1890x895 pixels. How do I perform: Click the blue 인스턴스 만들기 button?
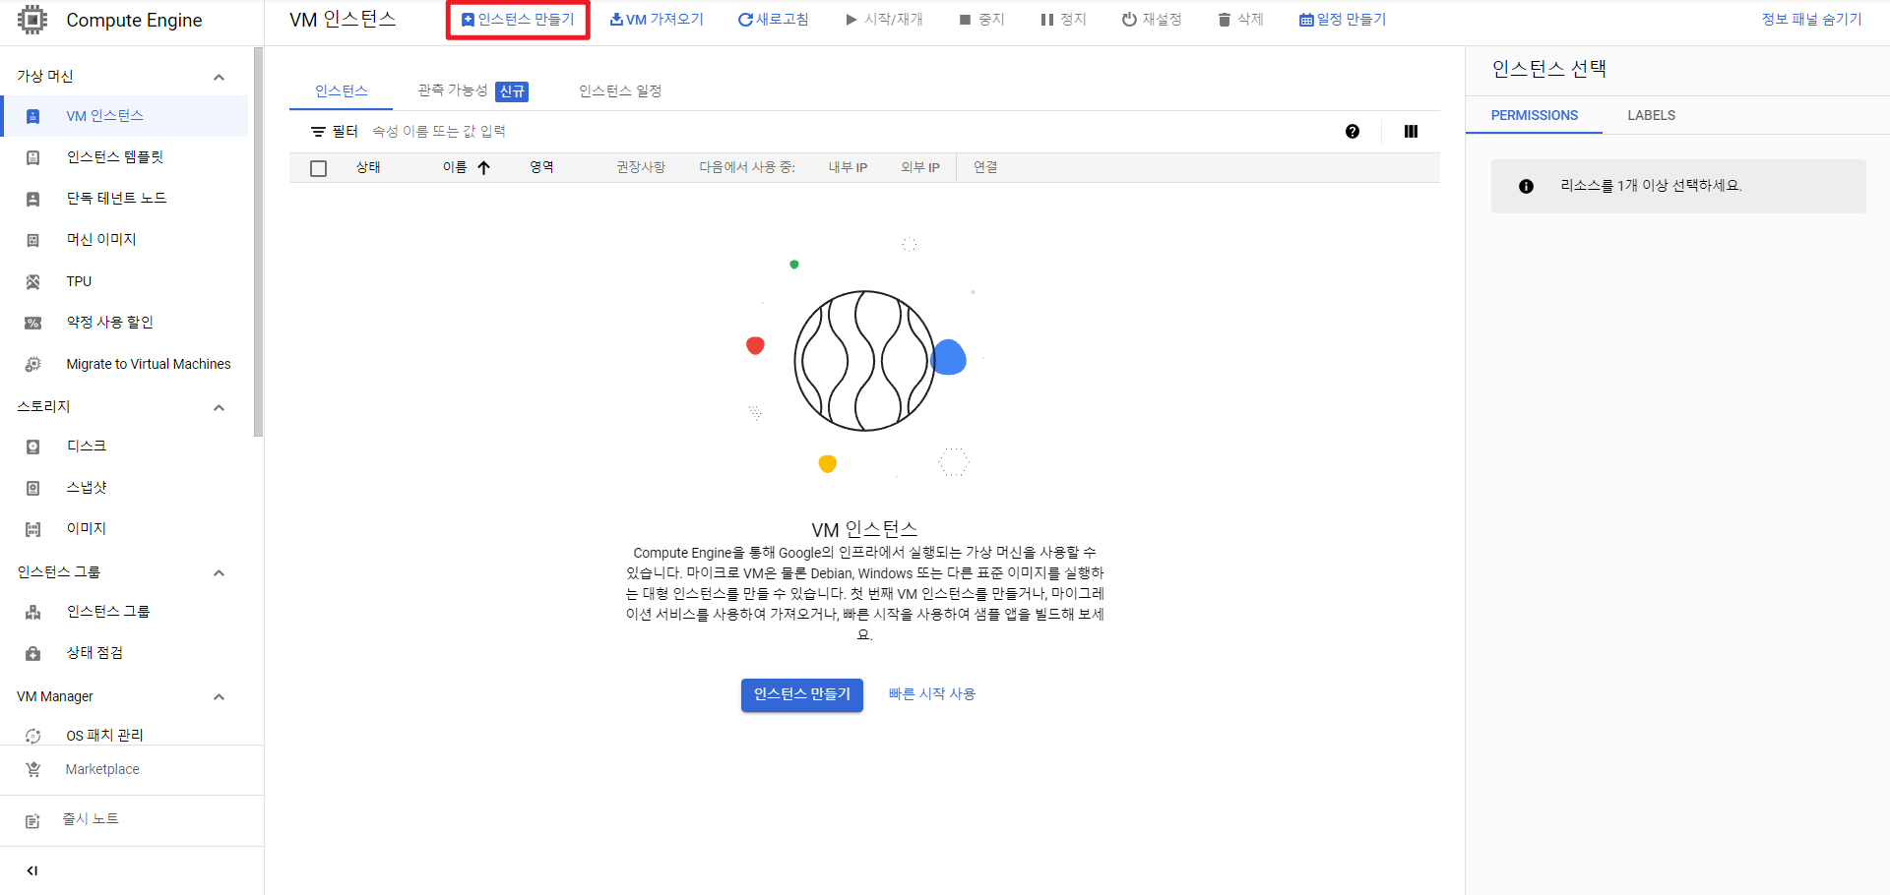point(802,694)
